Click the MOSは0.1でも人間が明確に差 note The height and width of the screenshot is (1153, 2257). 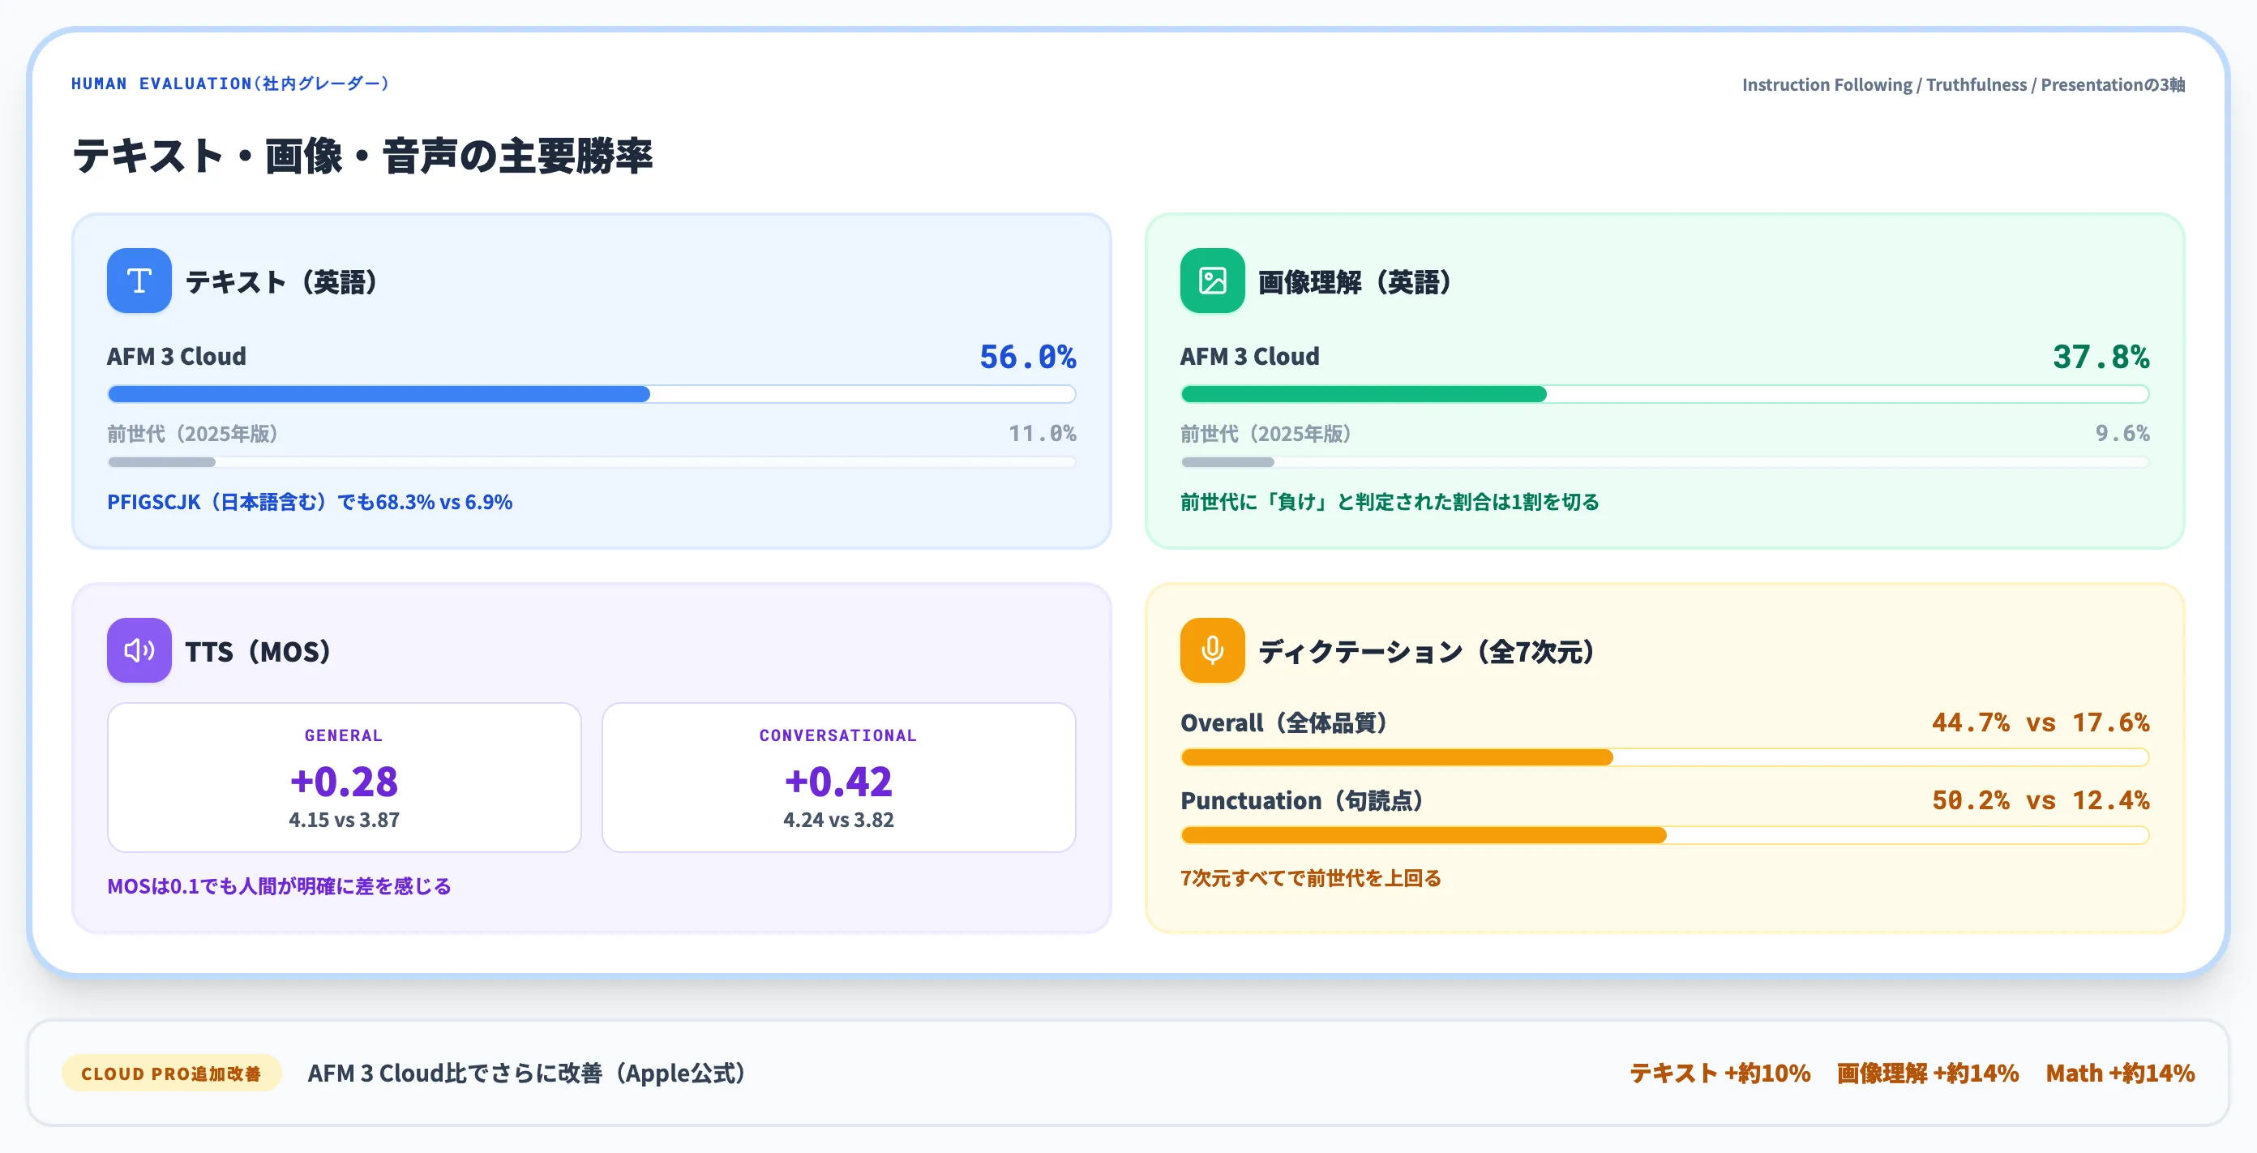[279, 885]
